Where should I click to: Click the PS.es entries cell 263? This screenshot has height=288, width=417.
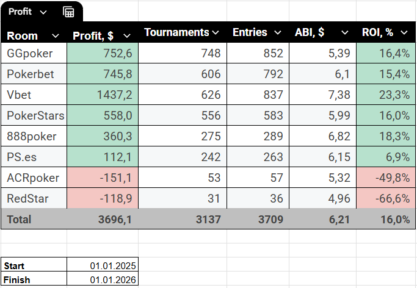[256, 157]
